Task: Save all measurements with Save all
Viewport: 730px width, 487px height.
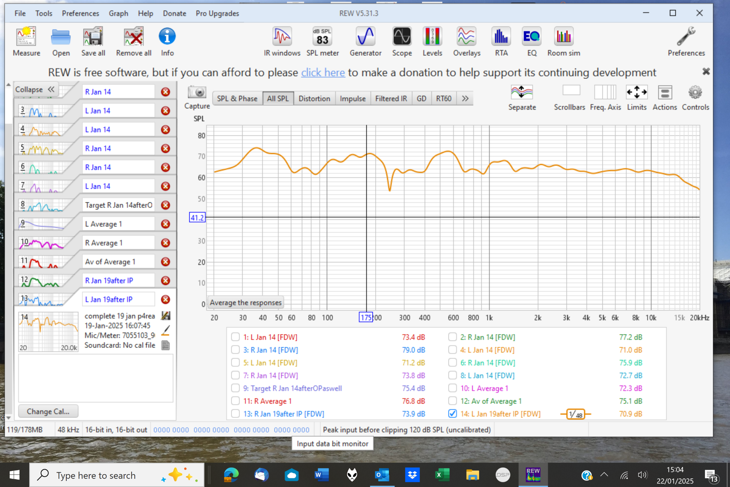Action: coord(93,41)
